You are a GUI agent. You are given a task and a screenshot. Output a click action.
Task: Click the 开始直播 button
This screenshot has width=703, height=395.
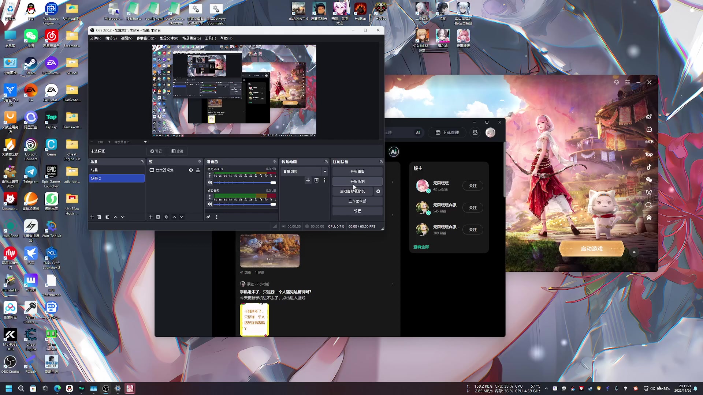357,172
